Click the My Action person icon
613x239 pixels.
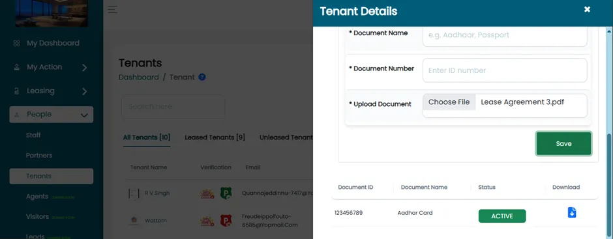pos(16,67)
